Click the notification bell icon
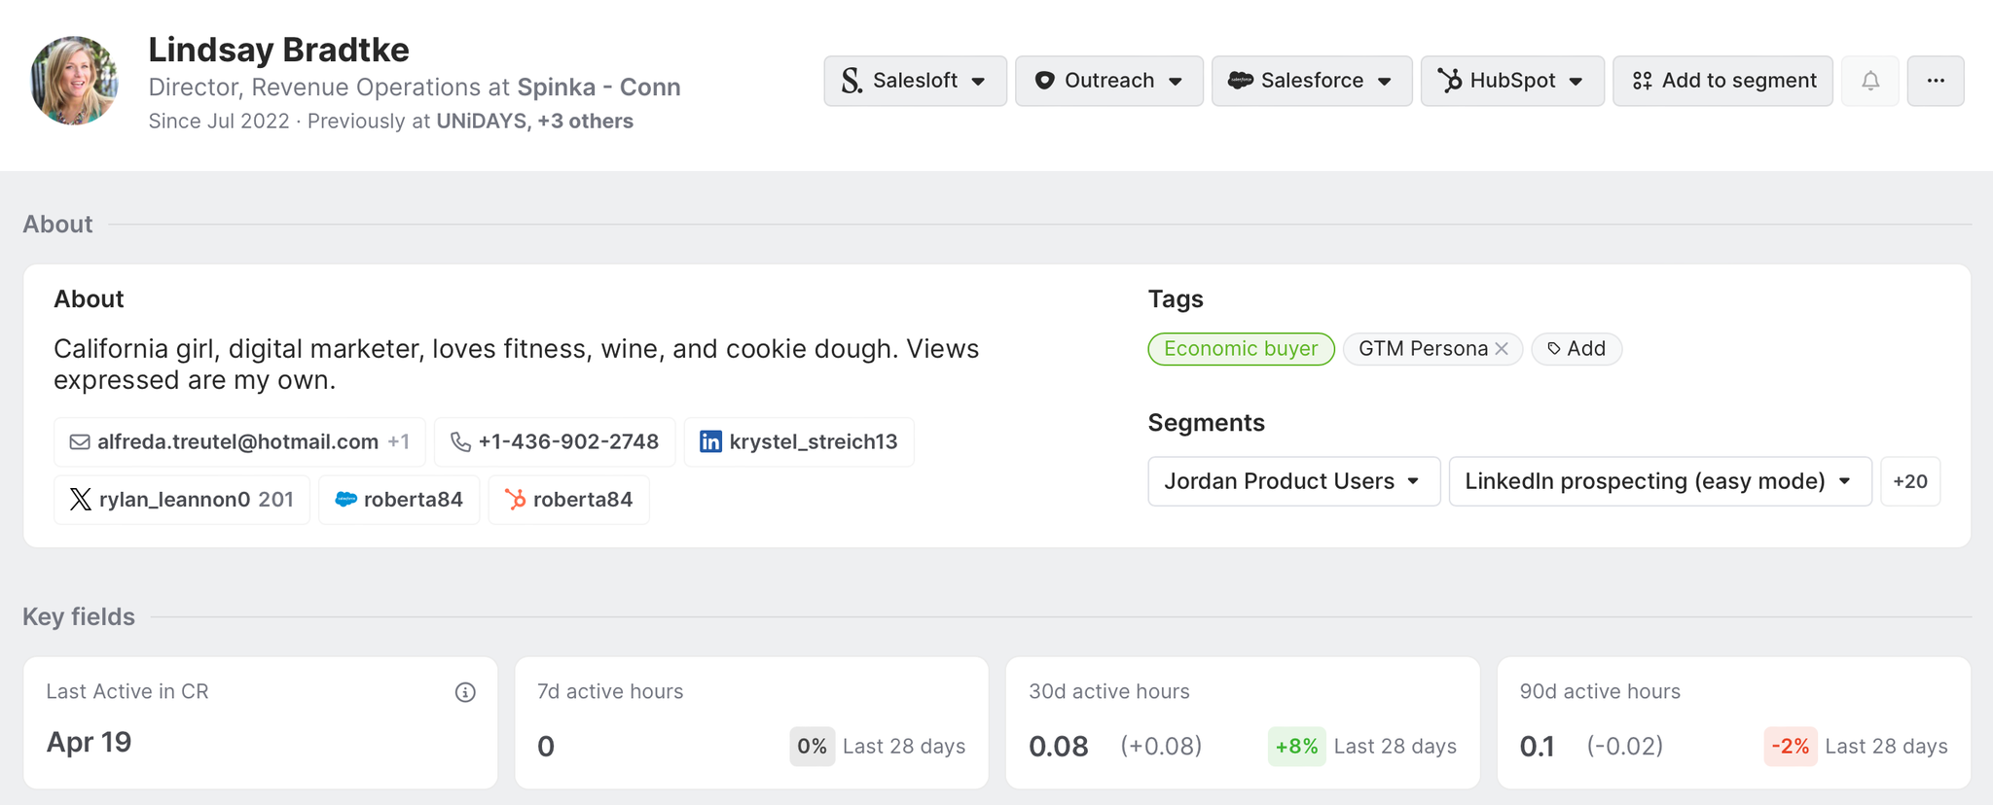The image size is (1993, 805). pyautogui.click(x=1869, y=81)
